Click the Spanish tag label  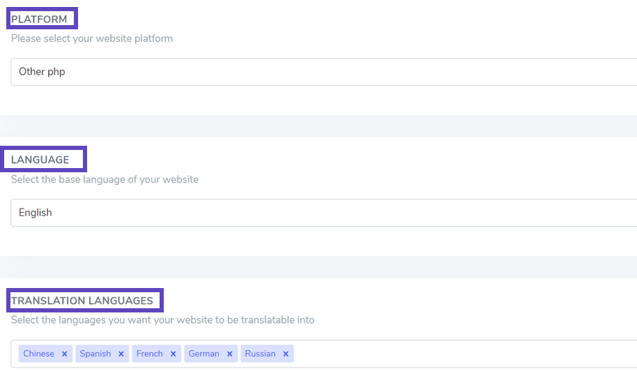click(x=95, y=354)
